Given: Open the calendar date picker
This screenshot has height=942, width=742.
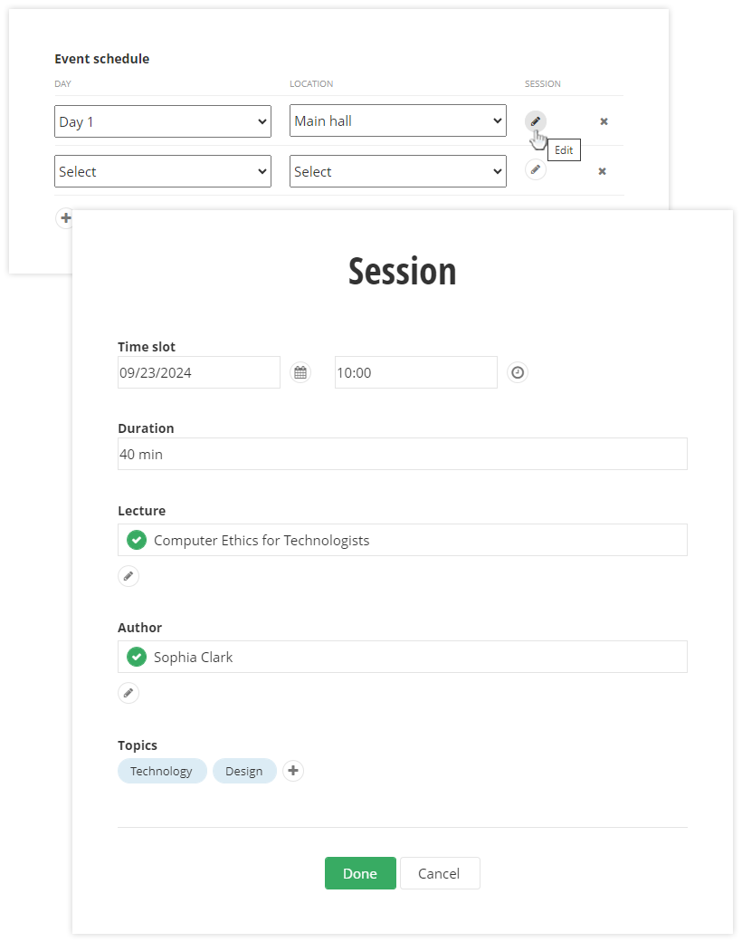Looking at the screenshot, I should tap(300, 372).
